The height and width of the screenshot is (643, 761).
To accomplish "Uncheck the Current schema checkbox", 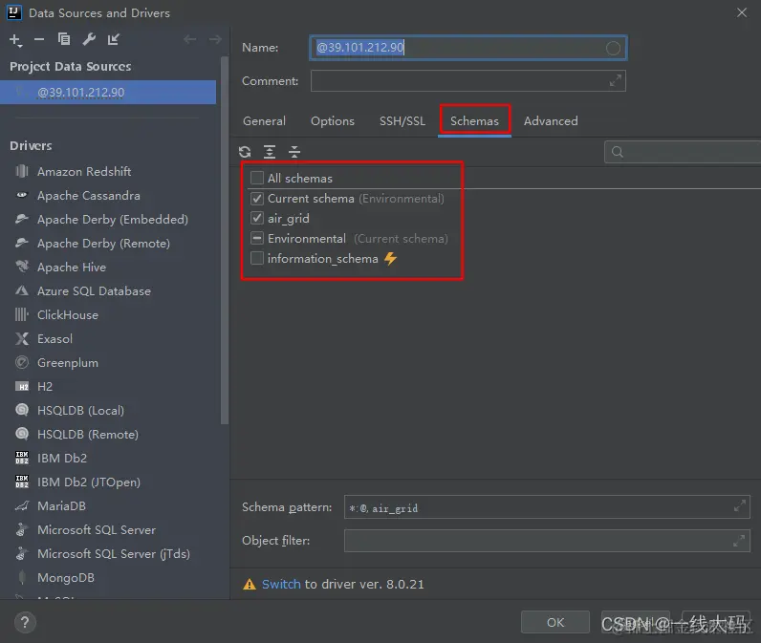I will [257, 199].
